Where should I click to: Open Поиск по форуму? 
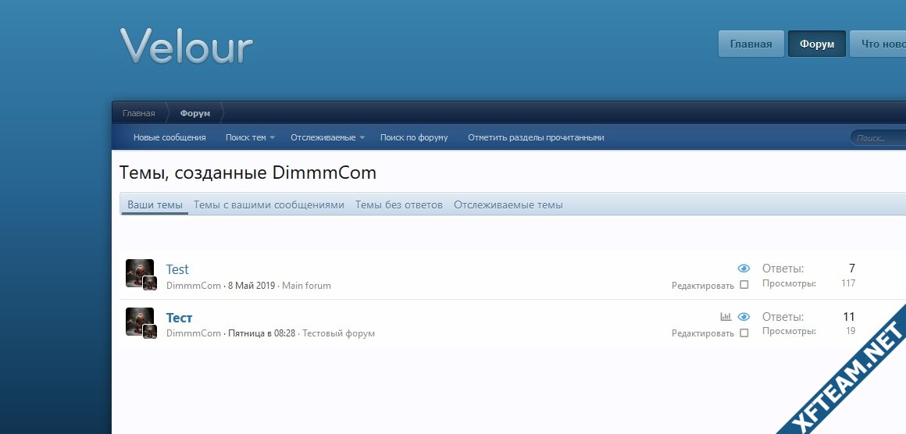(414, 137)
